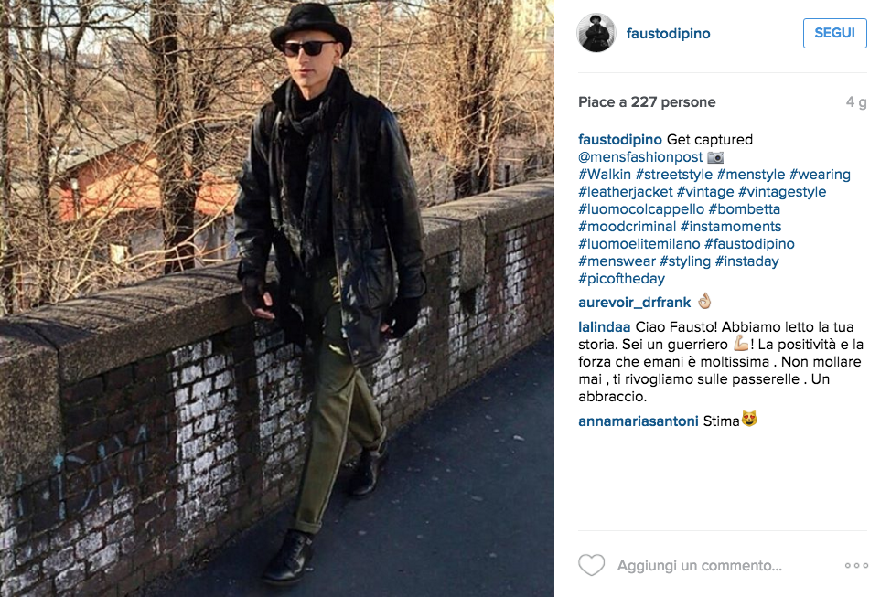This screenshot has width=891, height=597.
Task: Open the three-dots more options menu
Action: click(x=856, y=565)
